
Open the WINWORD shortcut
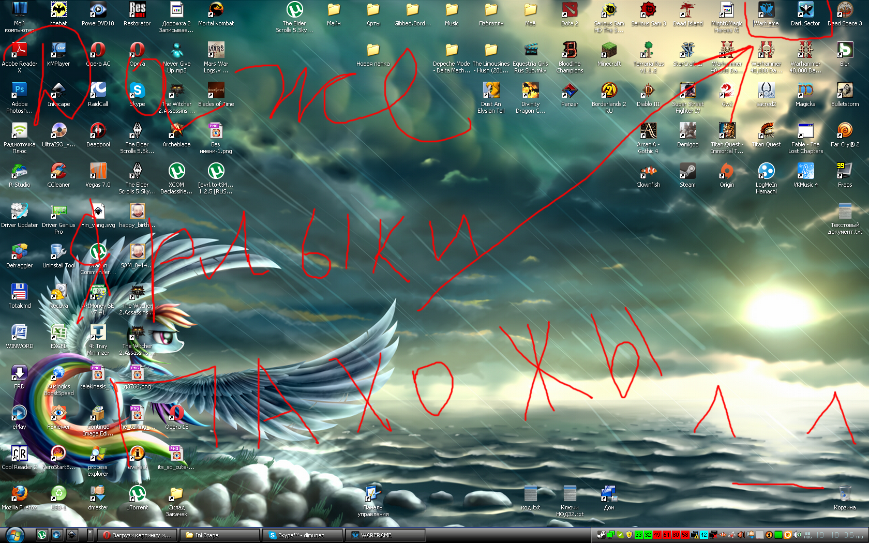(19, 337)
